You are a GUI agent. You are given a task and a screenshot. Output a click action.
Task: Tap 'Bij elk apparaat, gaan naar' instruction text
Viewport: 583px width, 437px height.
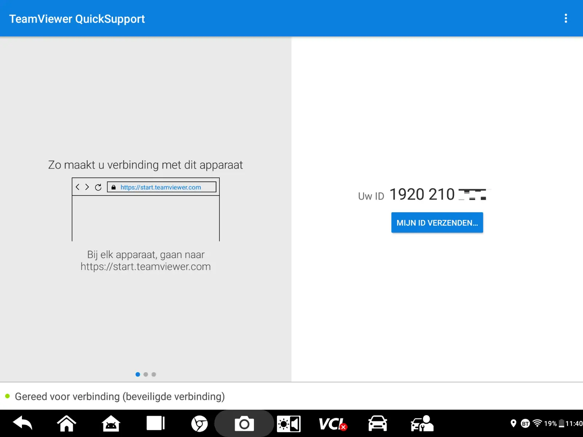click(x=146, y=254)
